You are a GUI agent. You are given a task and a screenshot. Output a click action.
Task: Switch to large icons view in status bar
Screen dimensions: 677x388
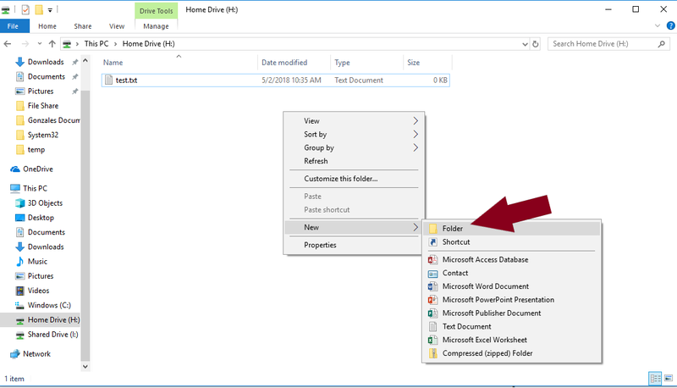669,378
